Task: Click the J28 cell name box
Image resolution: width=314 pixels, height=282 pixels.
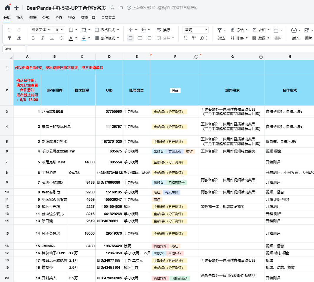Action: [14, 49]
